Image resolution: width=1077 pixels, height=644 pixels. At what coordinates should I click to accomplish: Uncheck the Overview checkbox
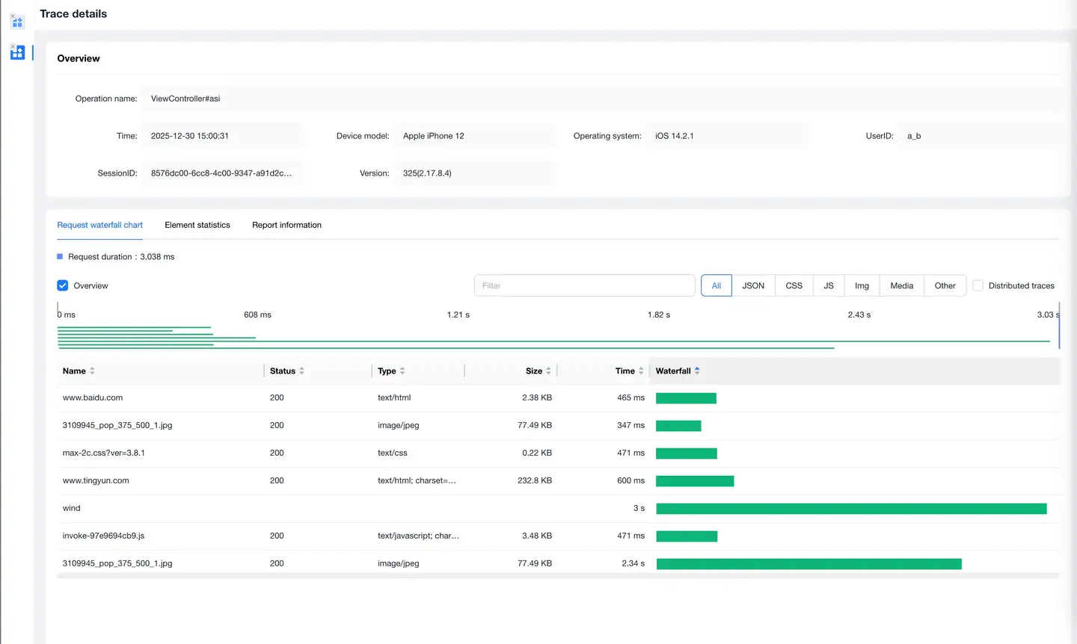(63, 285)
